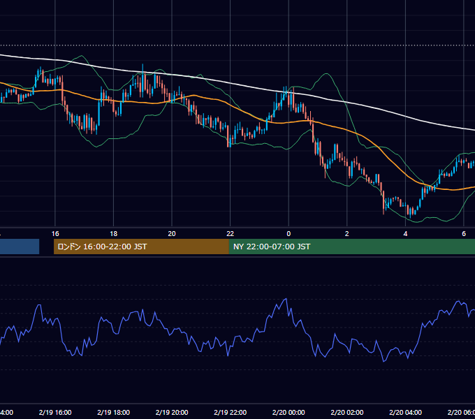This screenshot has height=419, width=475.
Task: Click the 18 hour label on price chart axis
Action: click(x=114, y=234)
